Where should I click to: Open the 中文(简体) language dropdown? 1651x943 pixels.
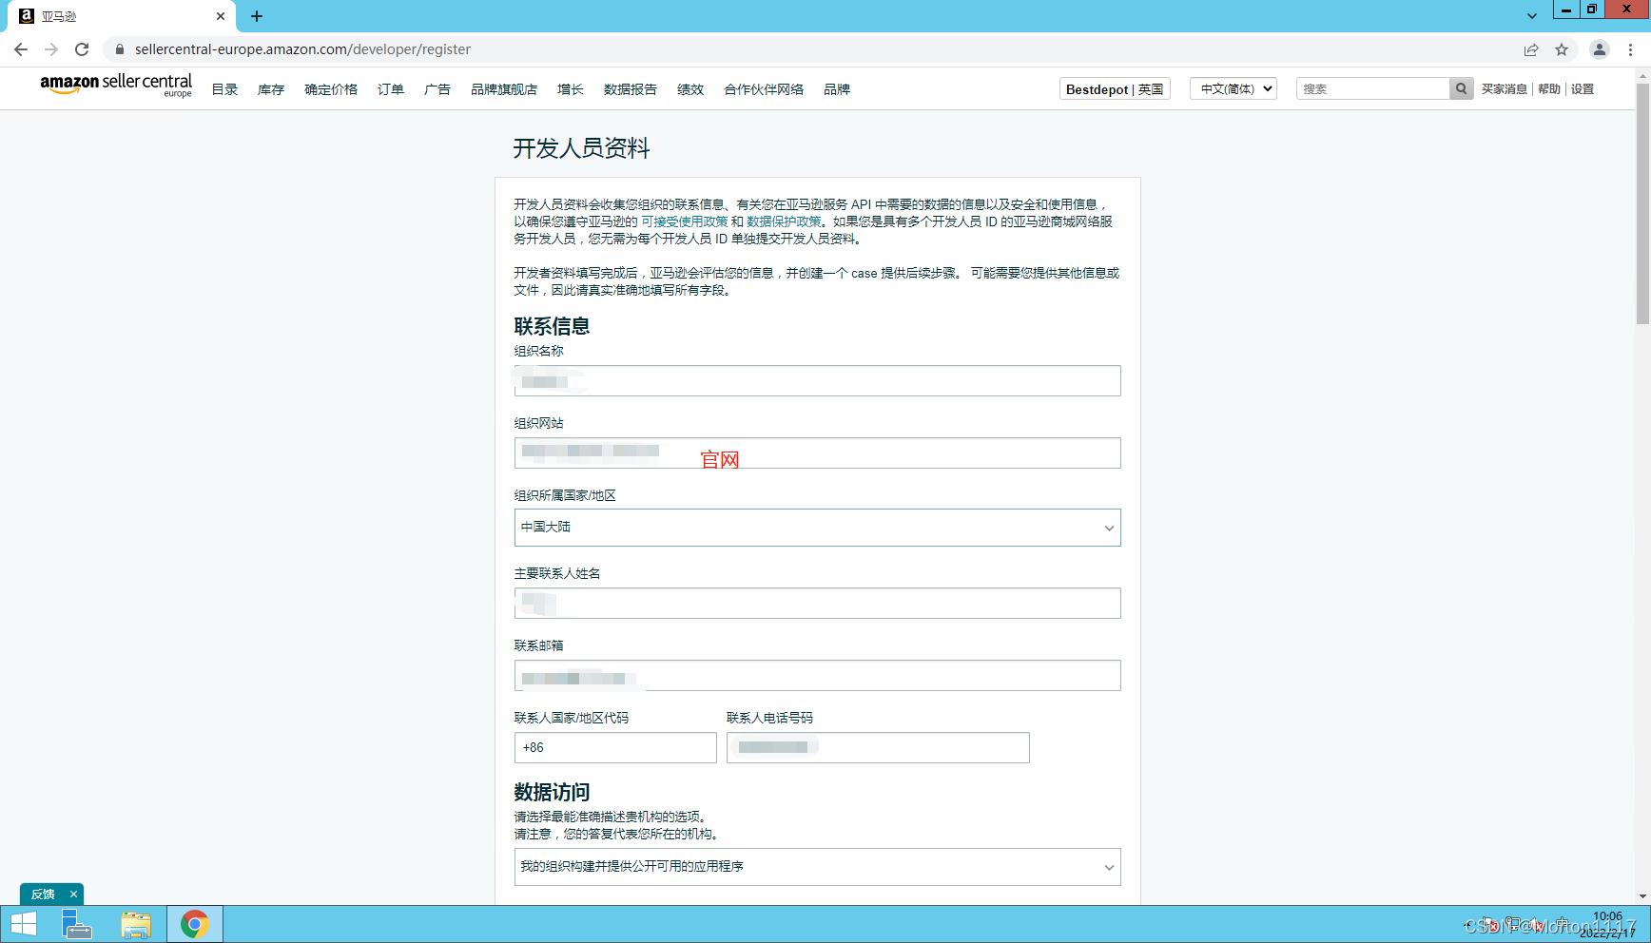pos(1233,88)
